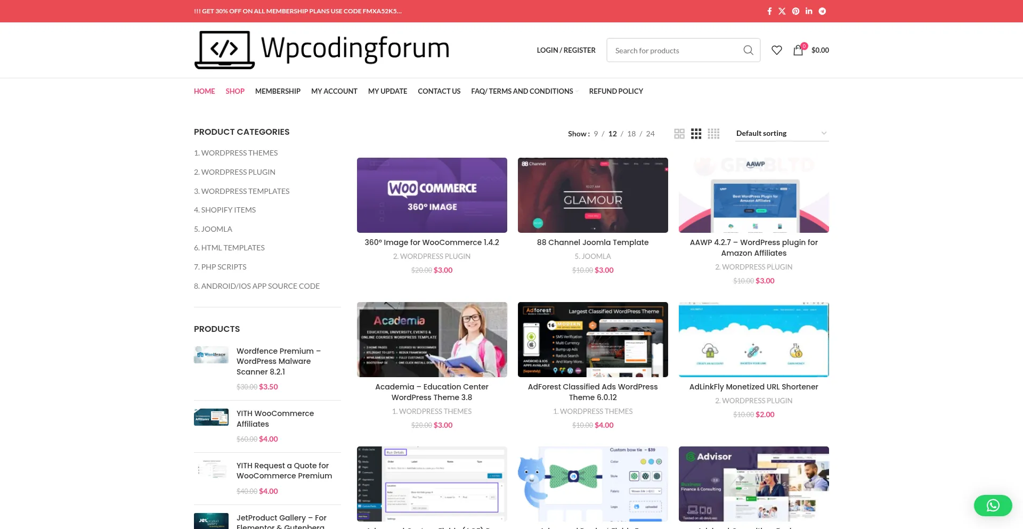
Task: Open REFUND POLICY menu item
Action: coord(616,91)
